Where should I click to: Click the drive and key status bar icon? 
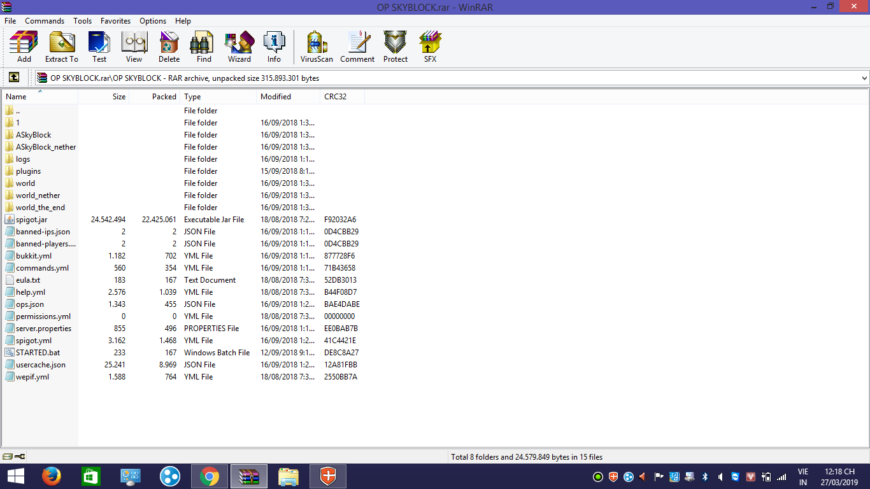(14, 457)
